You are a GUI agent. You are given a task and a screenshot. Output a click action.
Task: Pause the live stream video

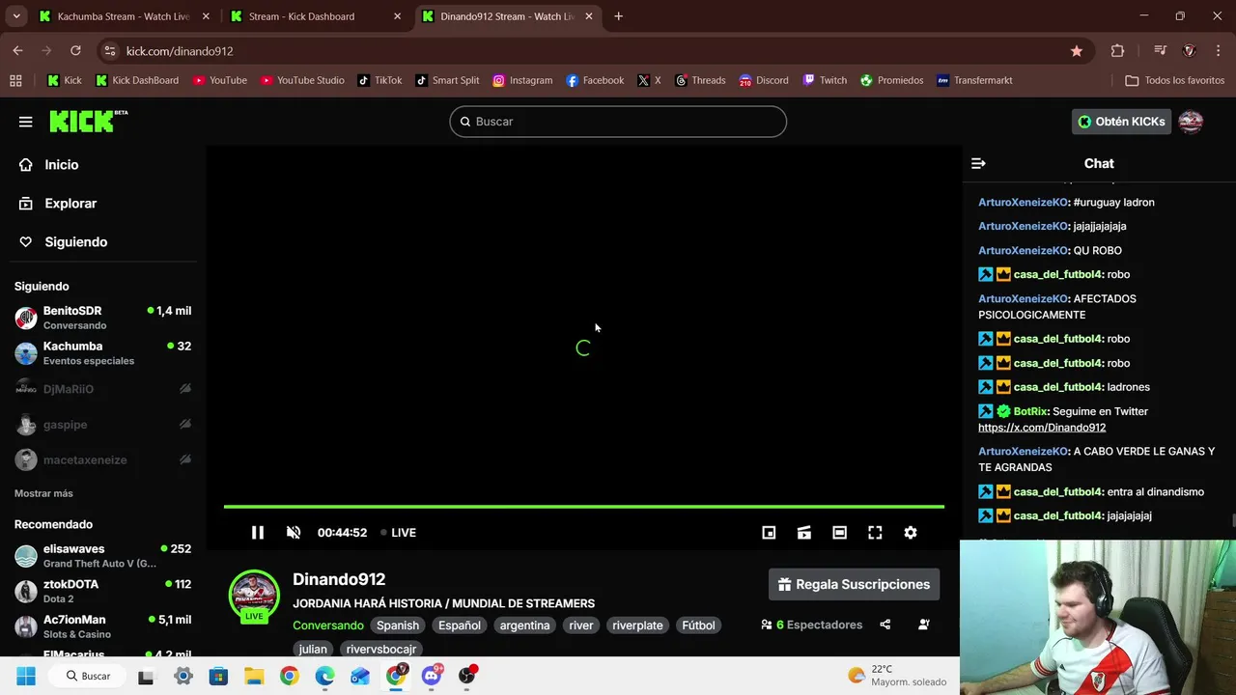tap(258, 533)
